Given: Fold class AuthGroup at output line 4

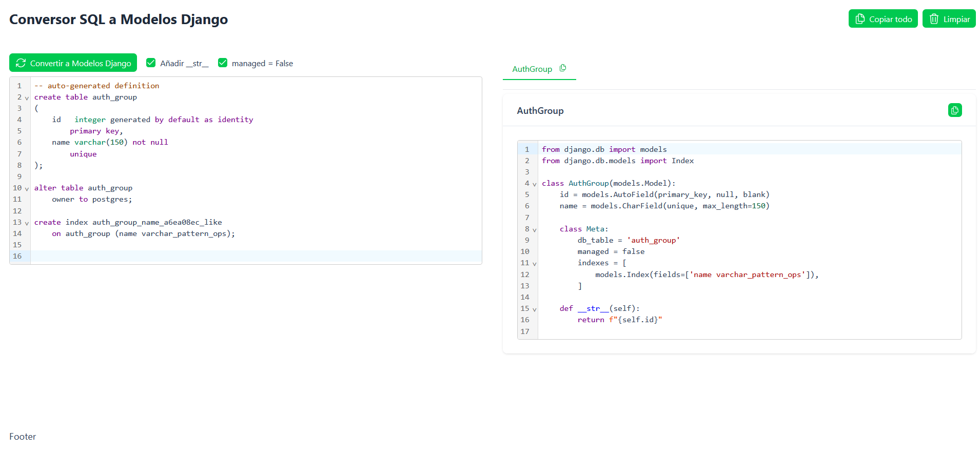Looking at the screenshot, I should coord(534,184).
